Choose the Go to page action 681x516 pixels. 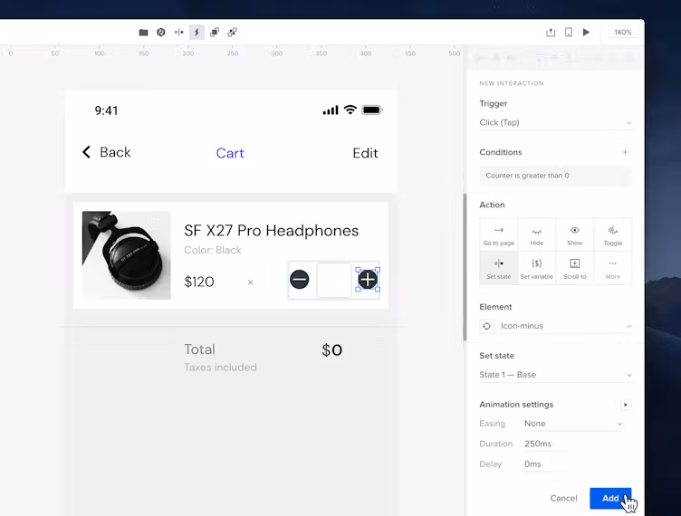click(499, 235)
